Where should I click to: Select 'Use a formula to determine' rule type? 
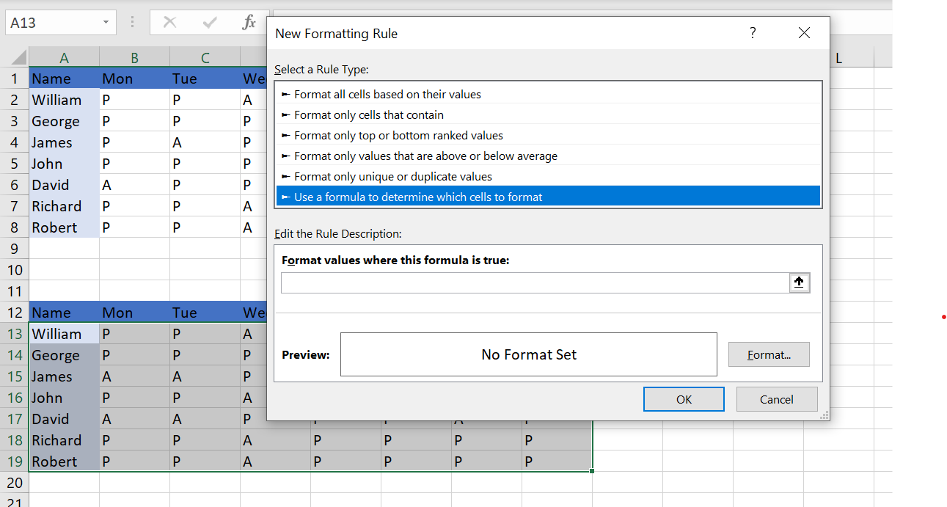549,197
